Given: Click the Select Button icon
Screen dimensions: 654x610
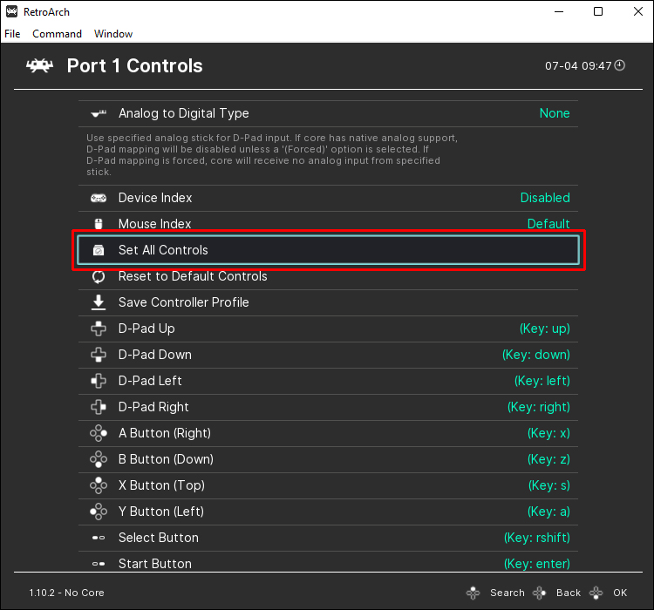Looking at the screenshot, I should click(x=99, y=538).
